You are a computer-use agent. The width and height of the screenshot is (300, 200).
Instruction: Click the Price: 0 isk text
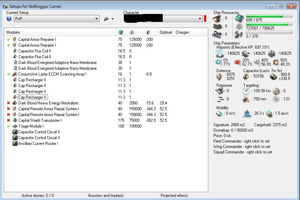(x=222, y=136)
